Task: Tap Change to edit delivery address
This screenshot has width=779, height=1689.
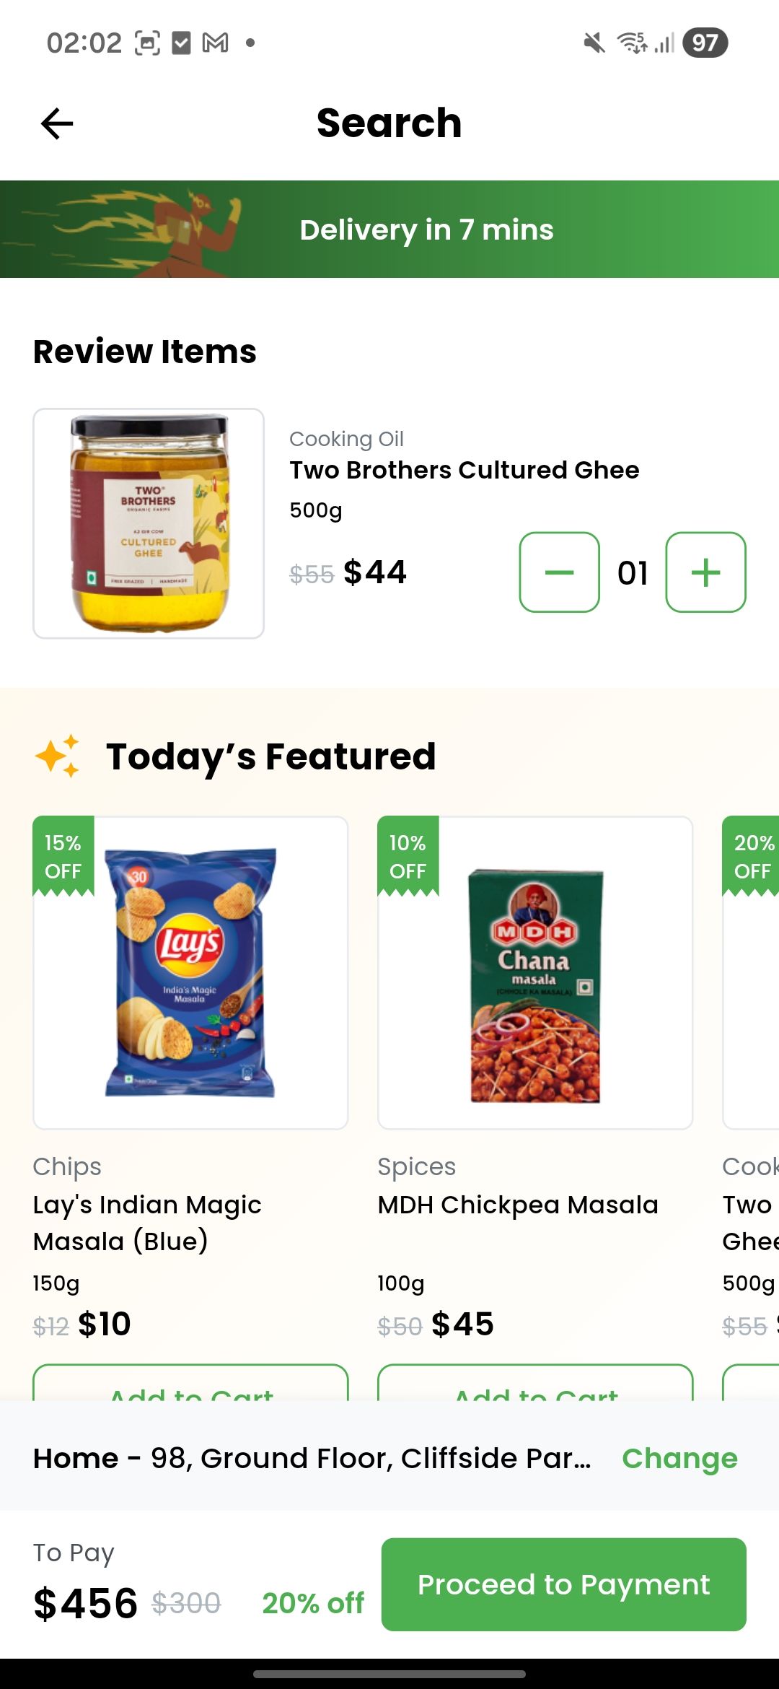Action: coord(679,1458)
